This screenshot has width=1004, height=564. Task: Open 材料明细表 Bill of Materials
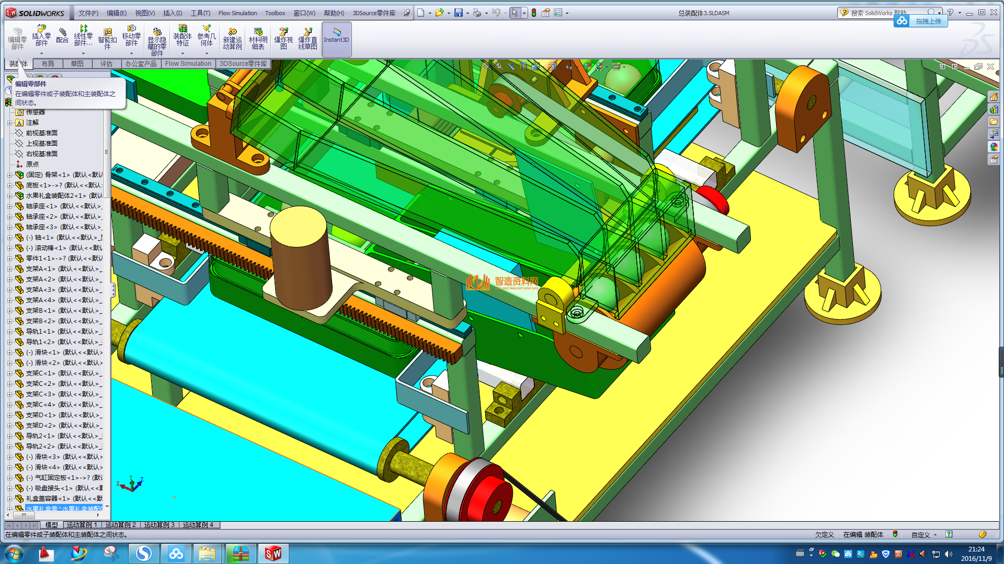pyautogui.click(x=258, y=39)
